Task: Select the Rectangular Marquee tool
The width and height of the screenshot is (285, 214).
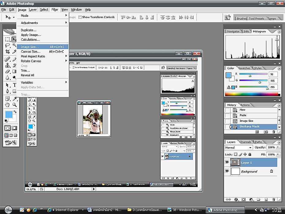Action: point(7,39)
